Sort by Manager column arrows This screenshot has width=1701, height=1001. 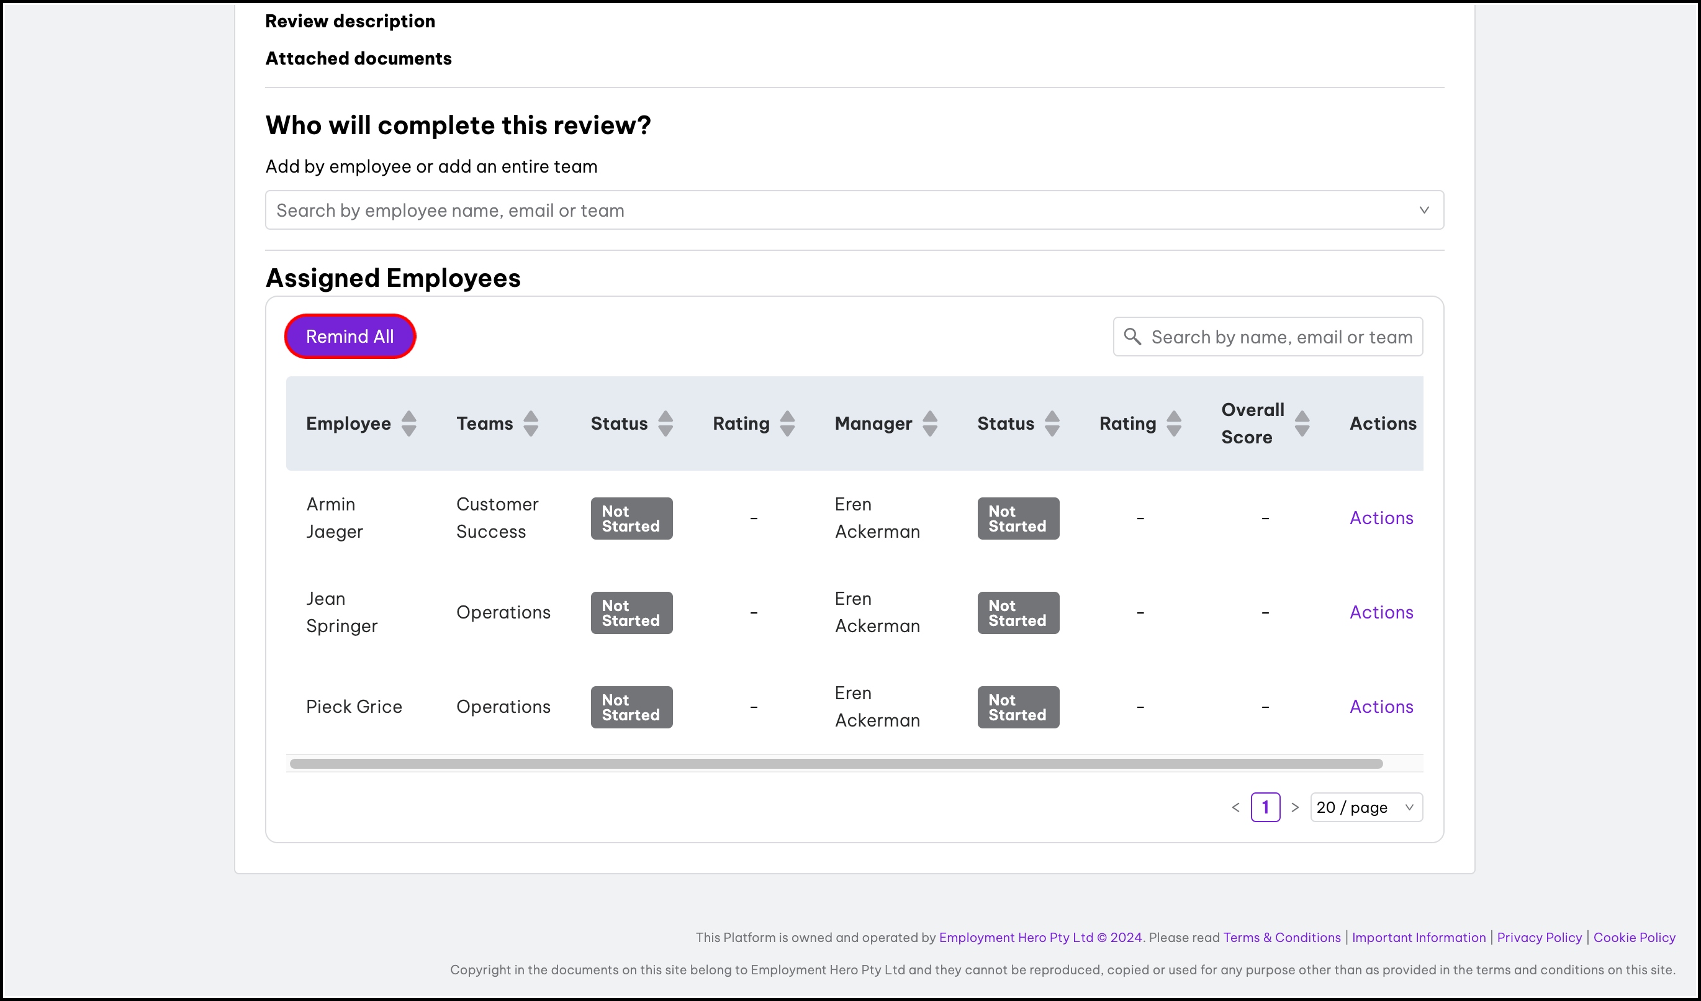(x=929, y=423)
